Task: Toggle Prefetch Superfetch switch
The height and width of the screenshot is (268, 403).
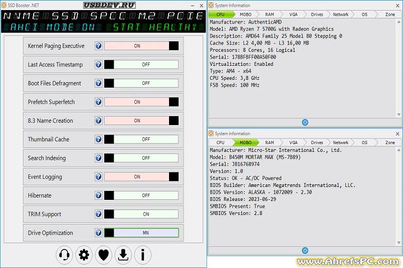Action: tap(142, 102)
